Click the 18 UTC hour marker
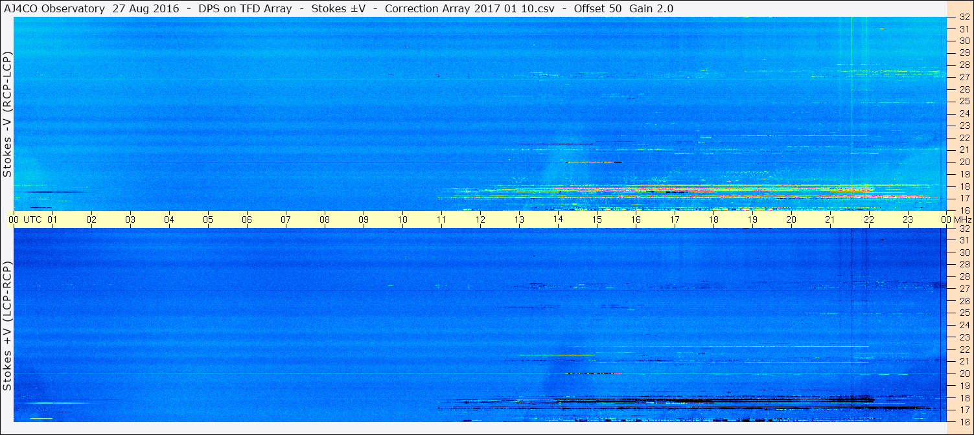The width and height of the screenshot is (974, 435). pos(713,219)
